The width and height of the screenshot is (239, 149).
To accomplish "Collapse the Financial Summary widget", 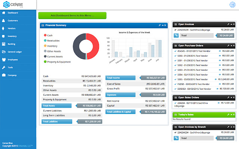I will pyautogui.click(x=163, y=25).
